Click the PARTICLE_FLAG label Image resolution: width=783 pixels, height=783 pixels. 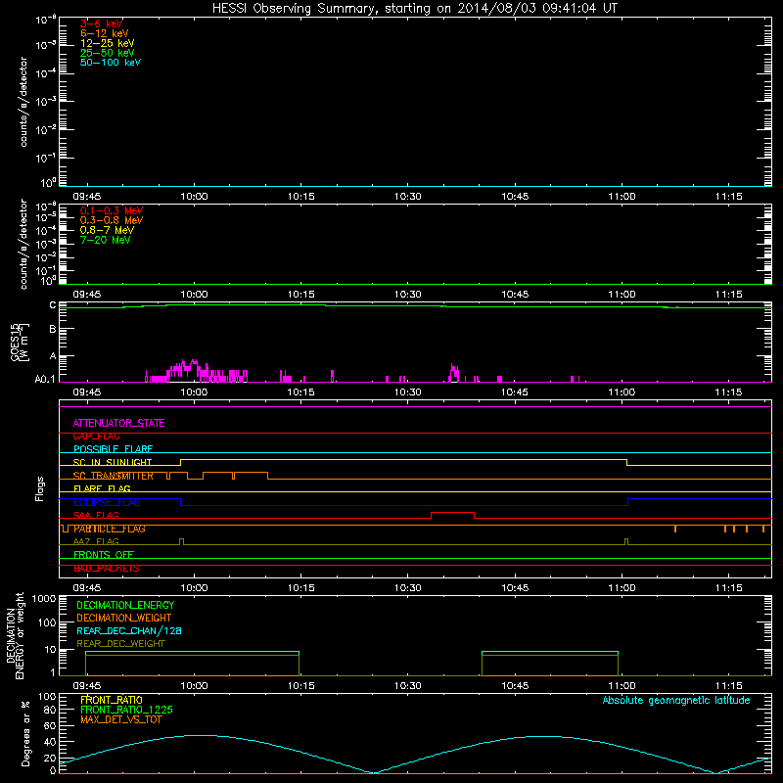click(x=110, y=529)
